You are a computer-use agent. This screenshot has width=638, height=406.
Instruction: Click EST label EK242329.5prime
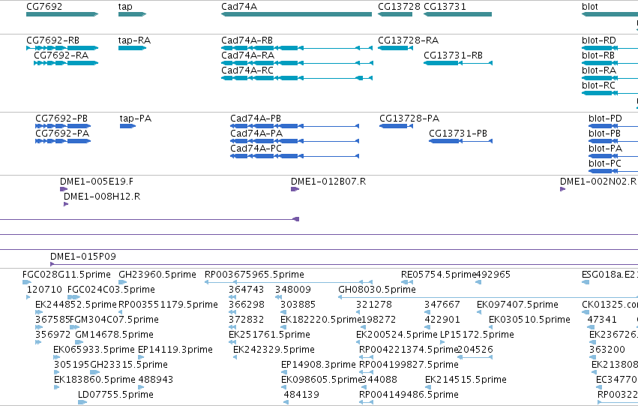(x=274, y=350)
